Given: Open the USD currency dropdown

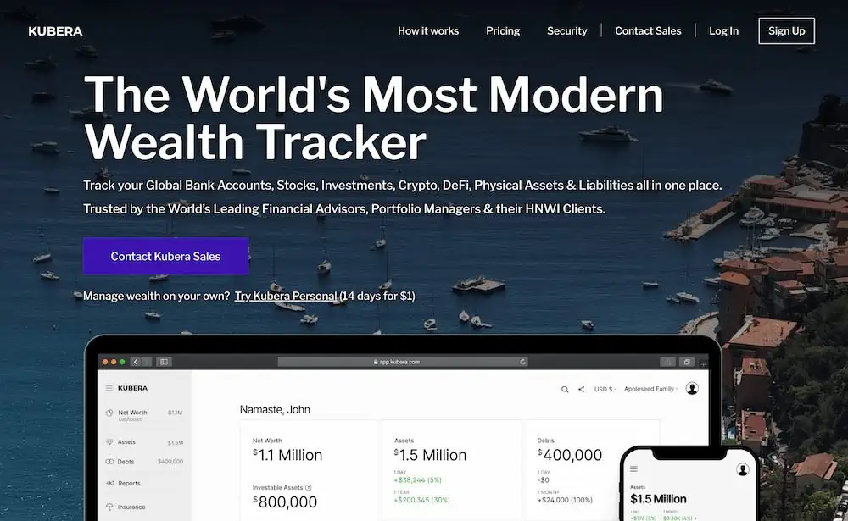Looking at the screenshot, I should pyautogui.click(x=605, y=389).
